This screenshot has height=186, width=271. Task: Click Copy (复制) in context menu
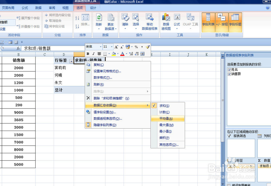point(118,65)
